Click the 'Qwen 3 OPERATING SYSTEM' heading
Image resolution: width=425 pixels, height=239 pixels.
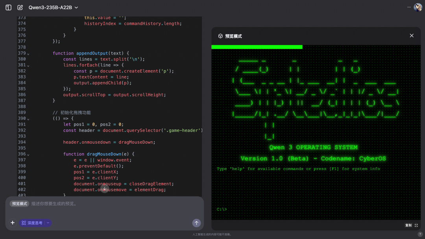[313, 147]
